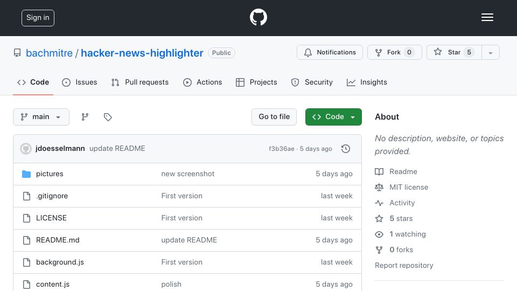
Task: Switch to the Actions tab
Action: [x=202, y=82]
